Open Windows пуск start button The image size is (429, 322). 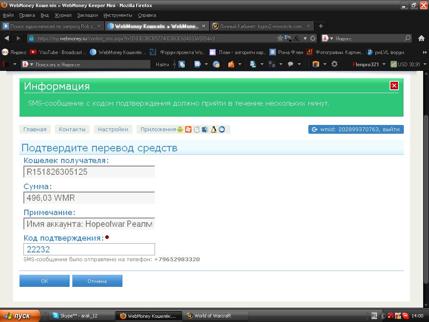coord(20,316)
